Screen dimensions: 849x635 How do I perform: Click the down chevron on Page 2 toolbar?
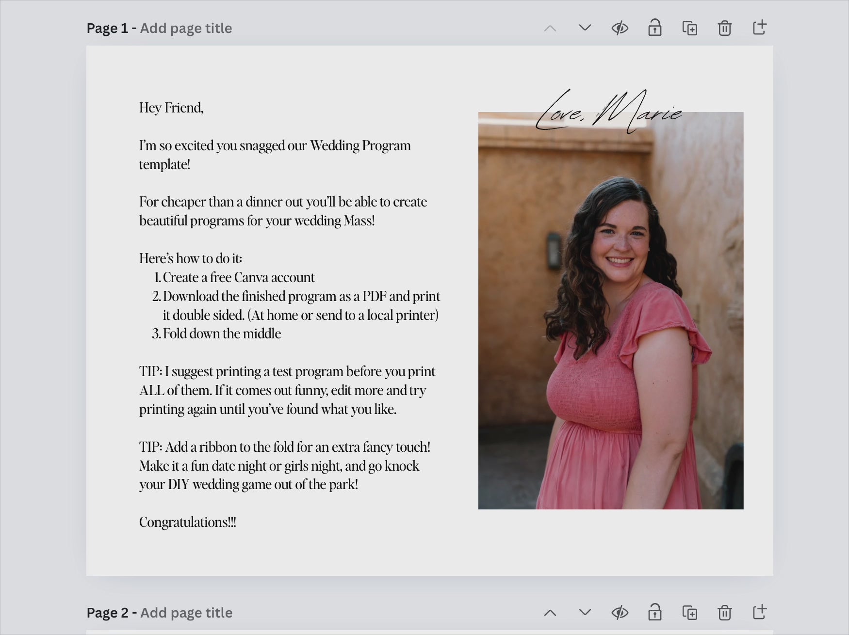pyautogui.click(x=585, y=612)
